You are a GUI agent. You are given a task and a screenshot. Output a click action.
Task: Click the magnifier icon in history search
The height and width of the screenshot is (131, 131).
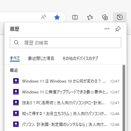[17, 43]
